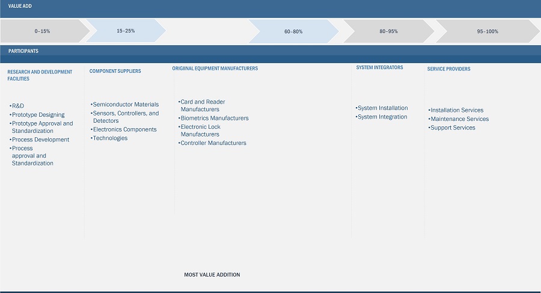541x293 pixels.
Task: Click the 0–15% value add arrow
Action: [x=42, y=31]
